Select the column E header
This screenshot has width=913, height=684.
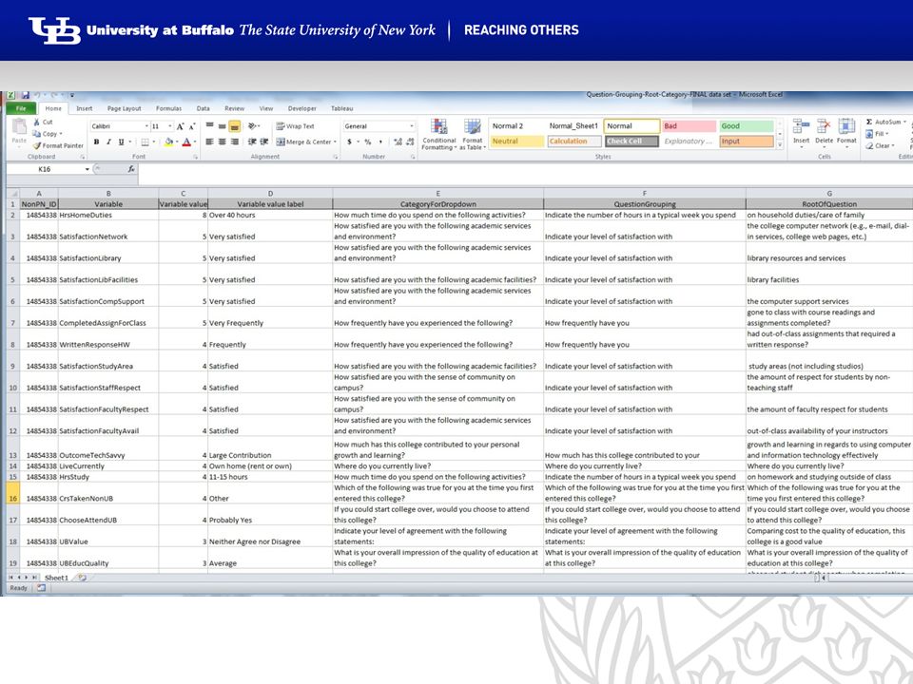click(437, 193)
